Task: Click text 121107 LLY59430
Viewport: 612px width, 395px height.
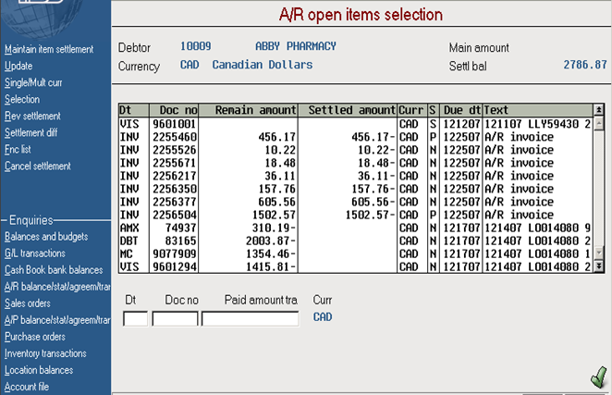Action: pos(532,124)
